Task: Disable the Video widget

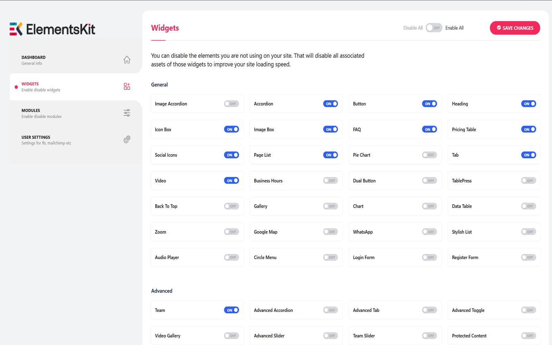Action: pos(231,180)
